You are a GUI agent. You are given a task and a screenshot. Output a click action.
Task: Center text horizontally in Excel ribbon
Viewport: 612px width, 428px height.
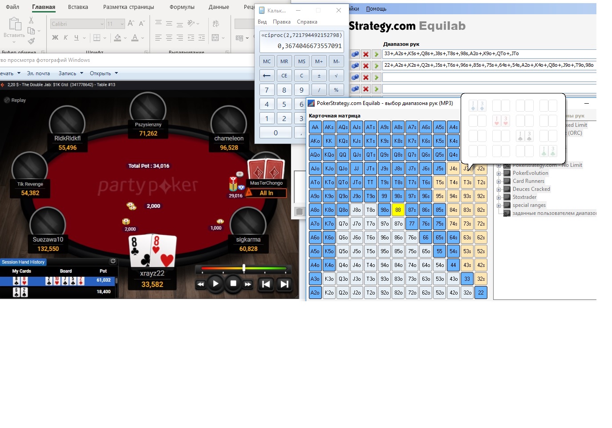[169, 38]
